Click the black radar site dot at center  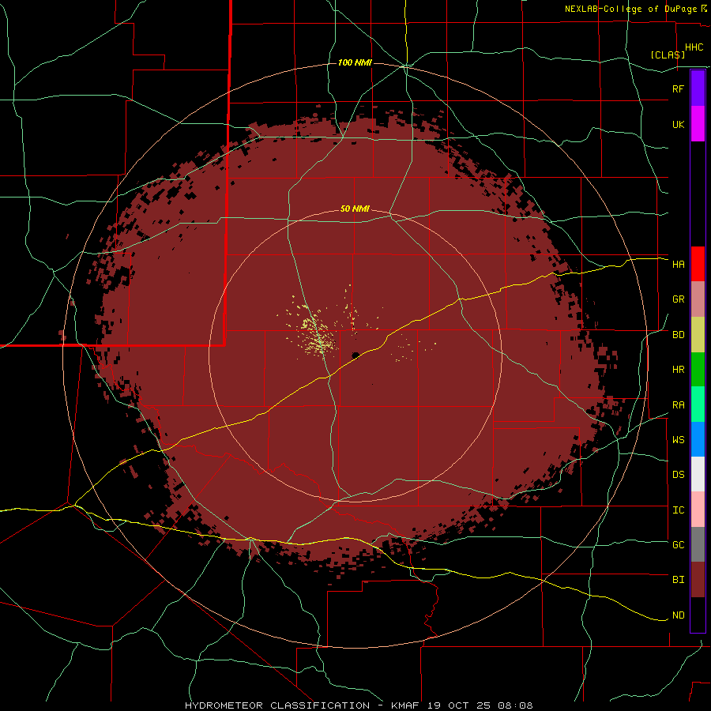[x=355, y=355]
